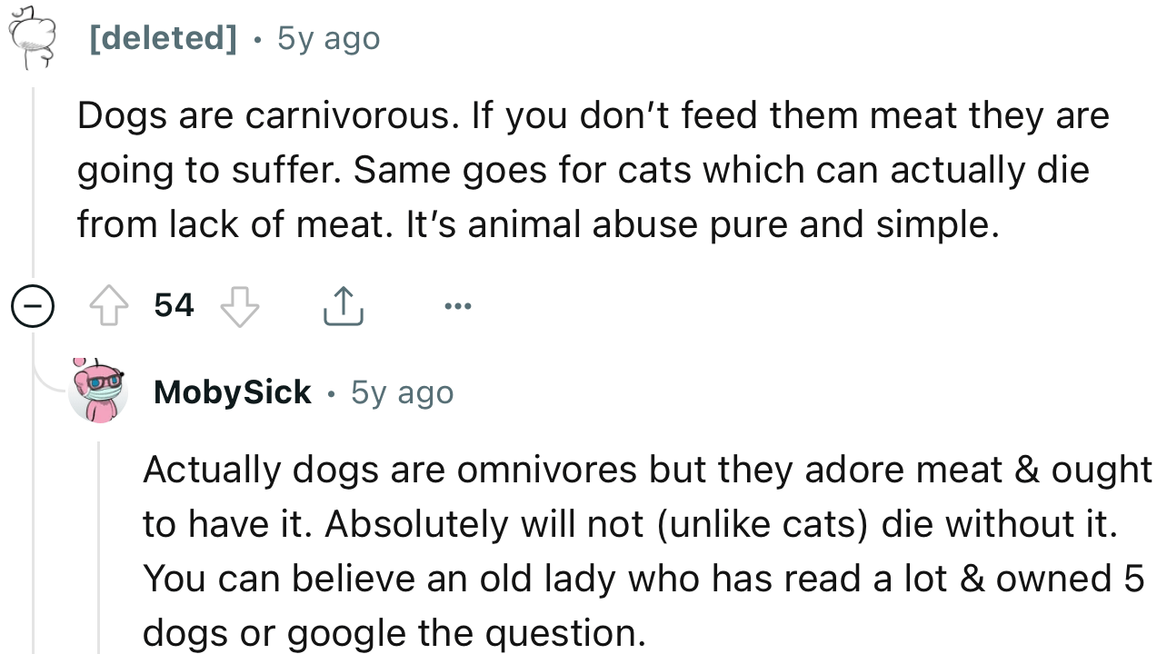This screenshot has height=654, width=1167.
Task: Click the 5y ago timestamp on MobySick's reply
Action: click(x=402, y=391)
